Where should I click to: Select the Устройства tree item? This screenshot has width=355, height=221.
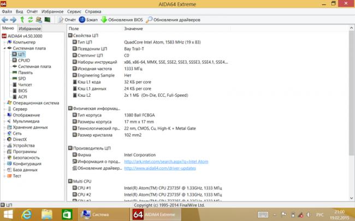pyautogui.click(x=21, y=145)
